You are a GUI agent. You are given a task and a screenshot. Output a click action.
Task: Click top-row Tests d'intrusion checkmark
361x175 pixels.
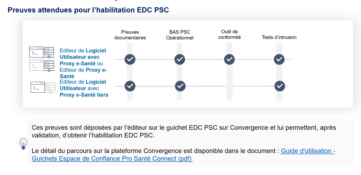point(279,59)
